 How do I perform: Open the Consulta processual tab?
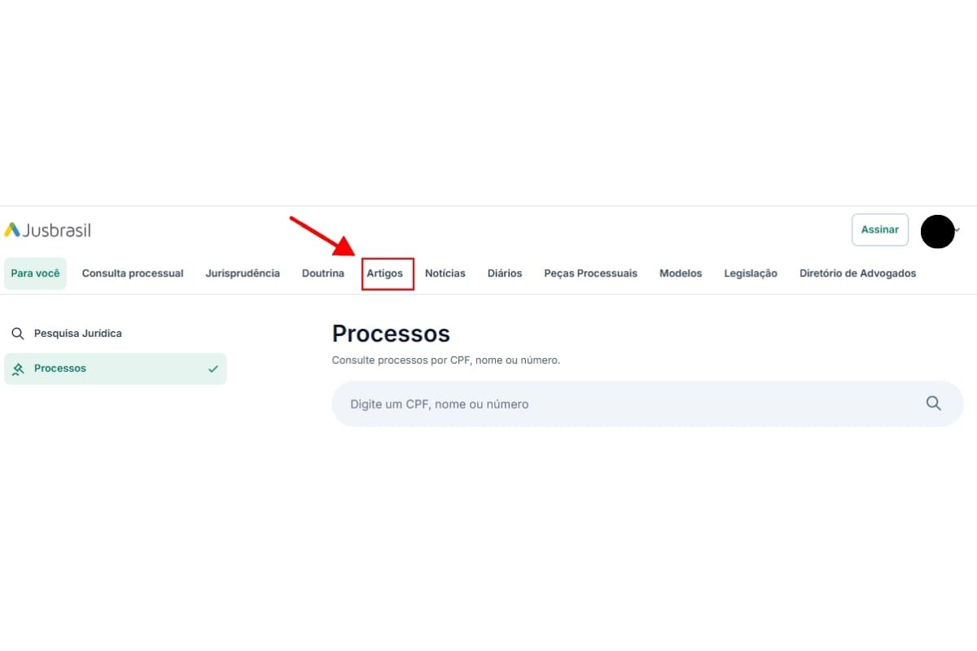coord(133,273)
